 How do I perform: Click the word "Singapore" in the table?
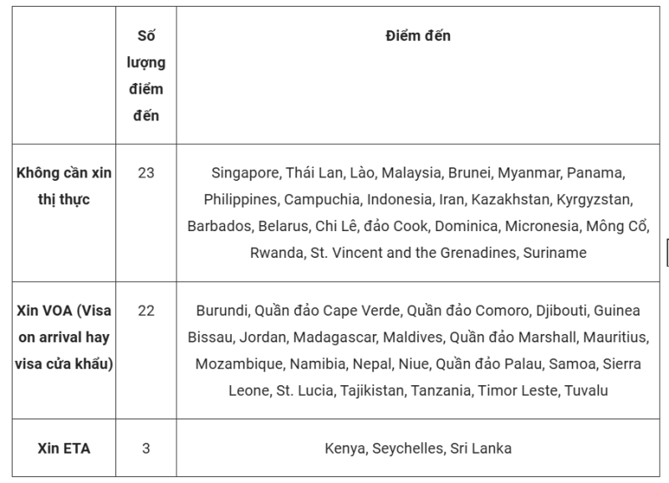point(244,173)
